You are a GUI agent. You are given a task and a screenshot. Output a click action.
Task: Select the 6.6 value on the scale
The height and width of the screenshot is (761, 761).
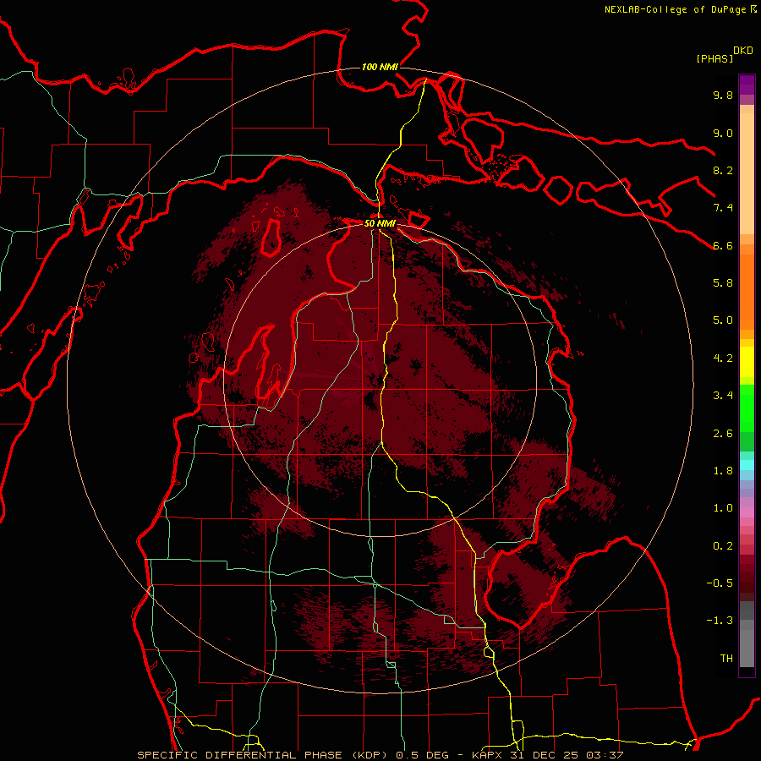(723, 245)
